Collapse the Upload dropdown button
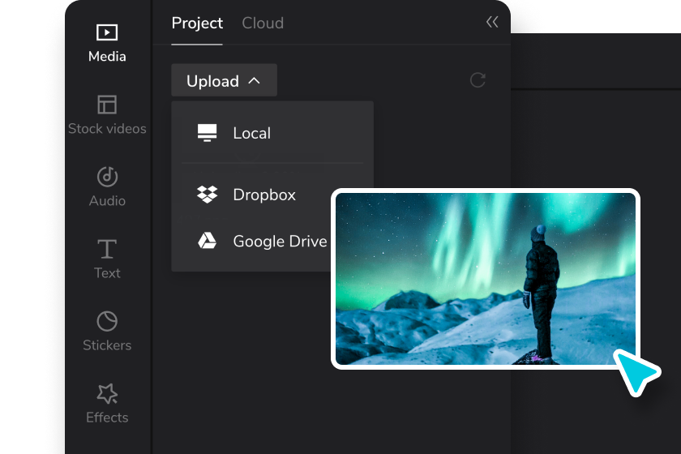Viewport: 681px width, 454px height. 224,80
